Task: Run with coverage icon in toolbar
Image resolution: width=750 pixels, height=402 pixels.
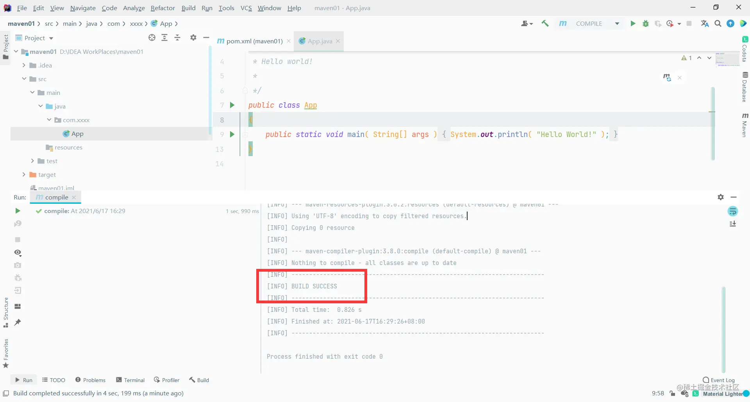Action: point(658,23)
